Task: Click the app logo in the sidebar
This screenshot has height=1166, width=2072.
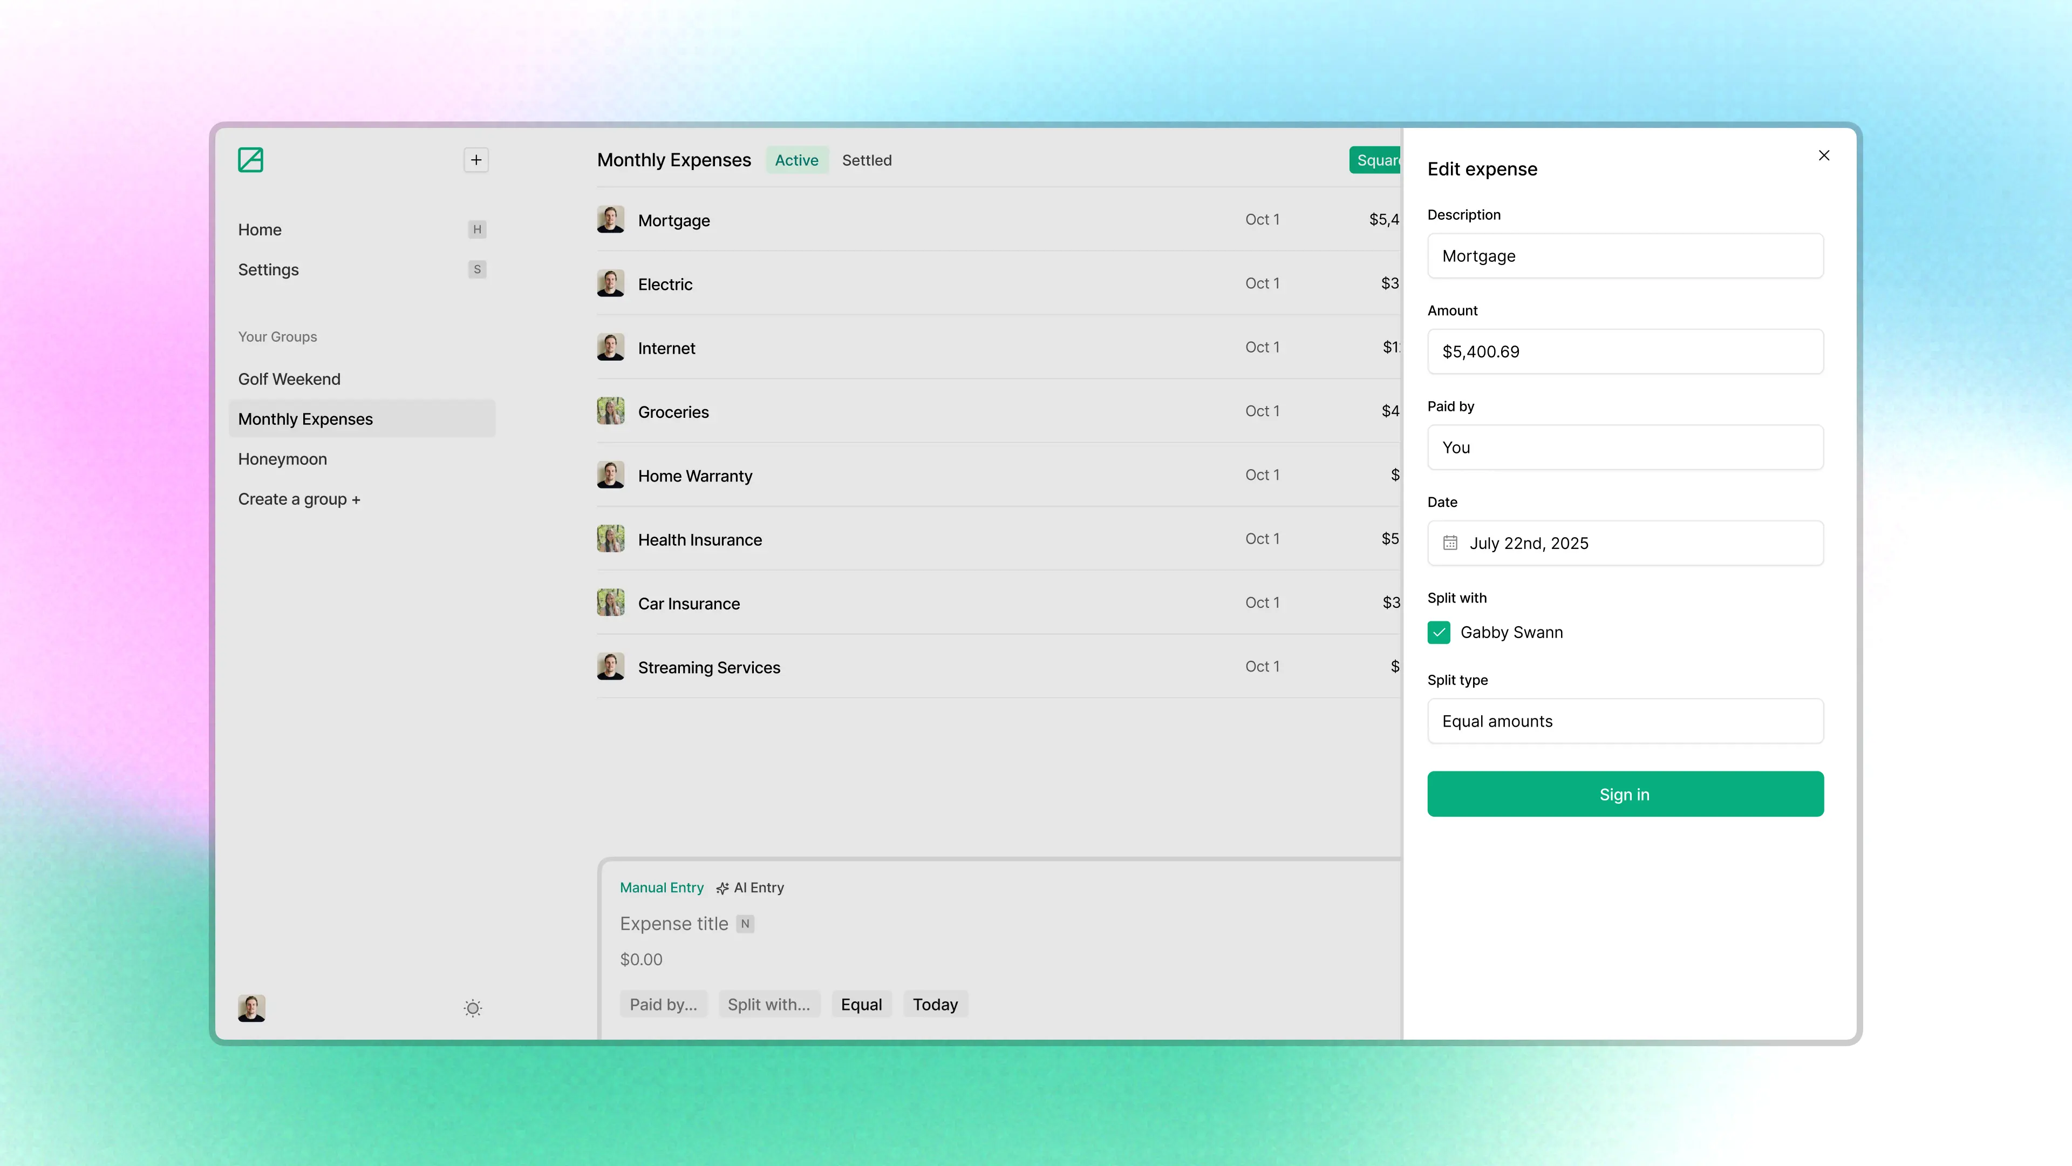Action: (x=250, y=160)
